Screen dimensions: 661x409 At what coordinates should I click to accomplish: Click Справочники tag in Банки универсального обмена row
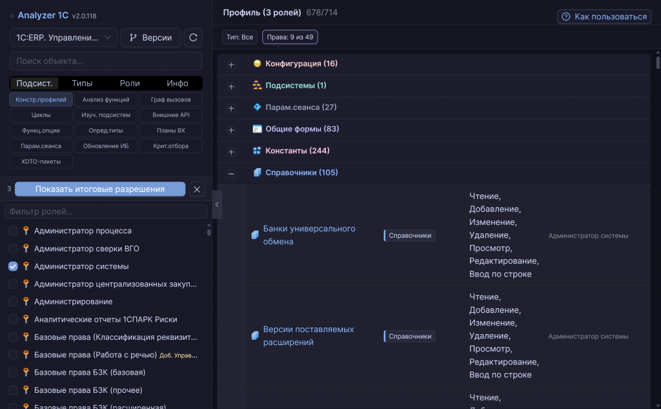(409, 235)
